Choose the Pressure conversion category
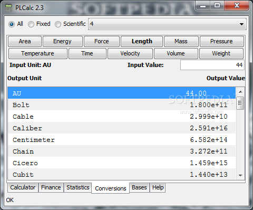 click(222, 41)
